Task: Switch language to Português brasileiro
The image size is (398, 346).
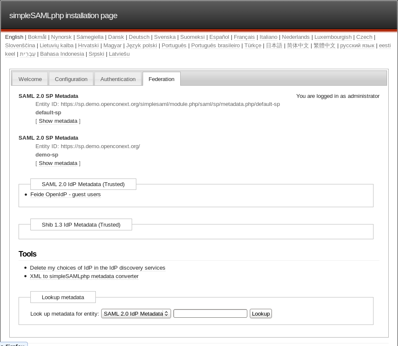Action: (x=216, y=46)
